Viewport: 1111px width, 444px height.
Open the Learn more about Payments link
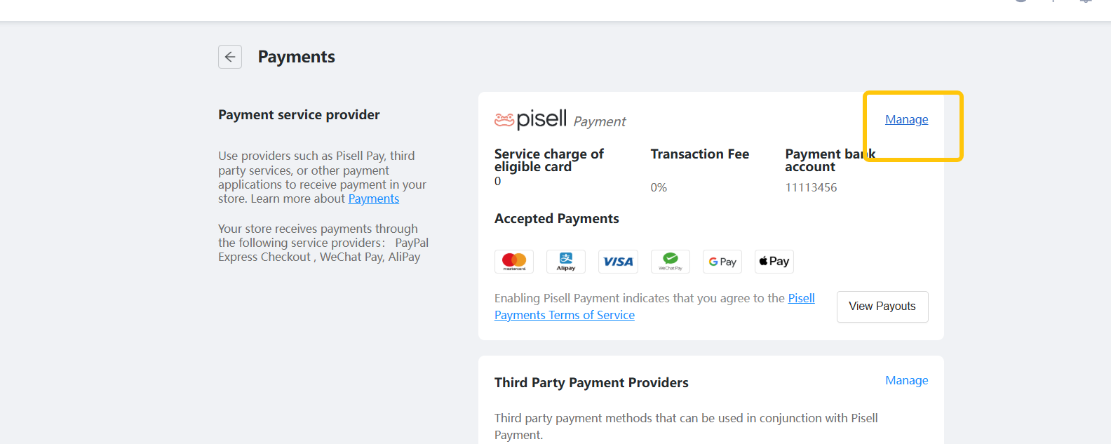tap(373, 199)
